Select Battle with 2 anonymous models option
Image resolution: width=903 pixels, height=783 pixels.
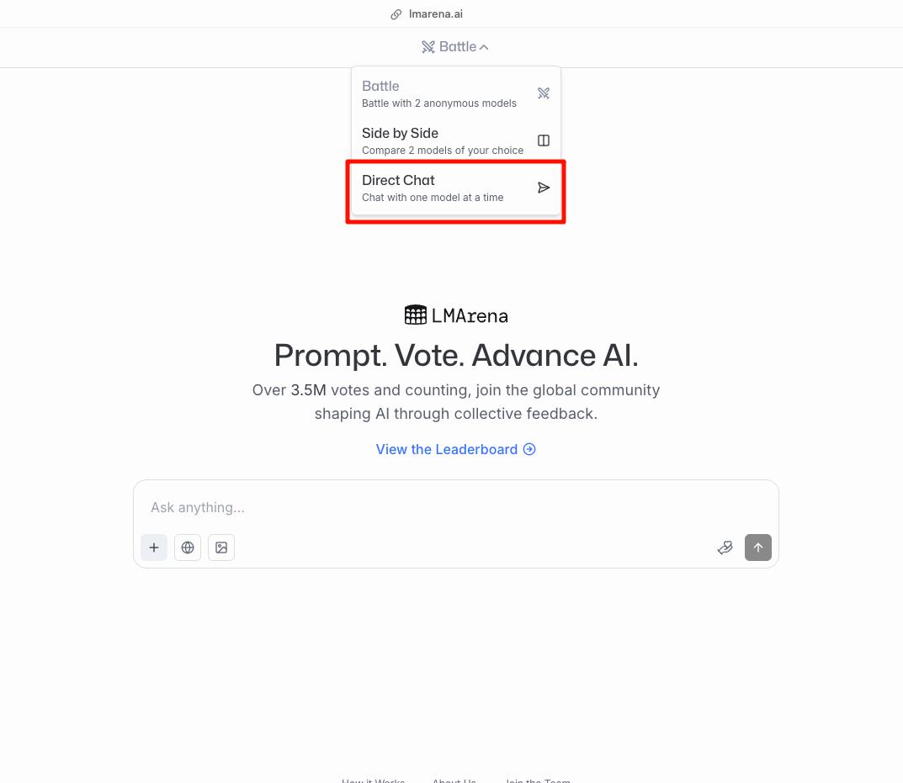pos(455,94)
